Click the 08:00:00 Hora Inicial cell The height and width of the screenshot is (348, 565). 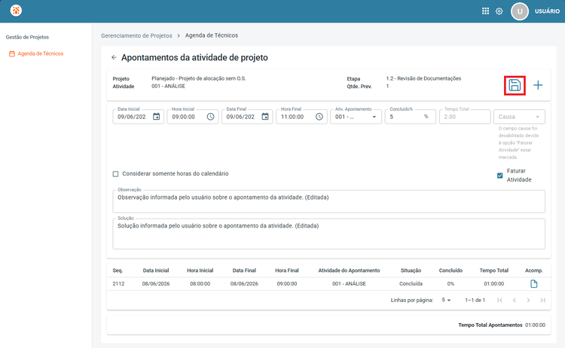pos(200,284)
